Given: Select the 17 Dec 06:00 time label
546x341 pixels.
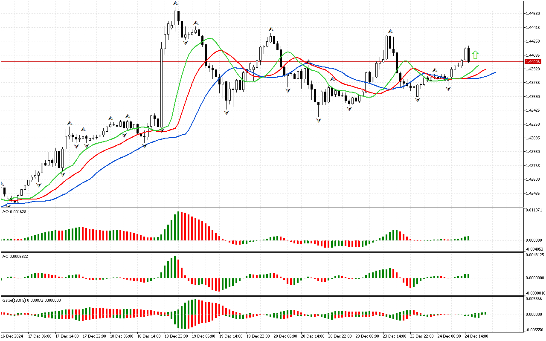Looking at the screenshot, I should [40, 336].
